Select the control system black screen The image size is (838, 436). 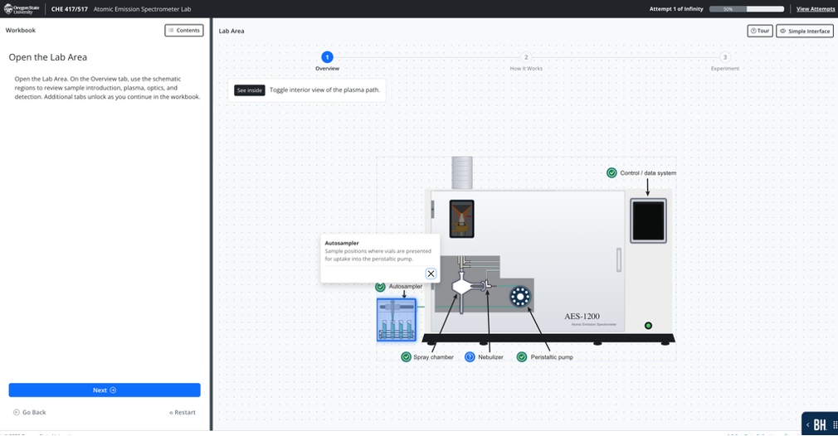648,221
